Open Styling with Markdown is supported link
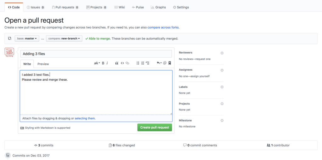The image size is (322, 160). pos(48,128)
